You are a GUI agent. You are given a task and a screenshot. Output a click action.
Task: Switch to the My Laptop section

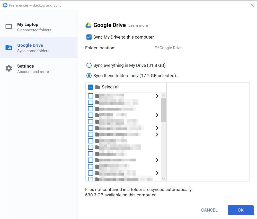tap(28, 27)
